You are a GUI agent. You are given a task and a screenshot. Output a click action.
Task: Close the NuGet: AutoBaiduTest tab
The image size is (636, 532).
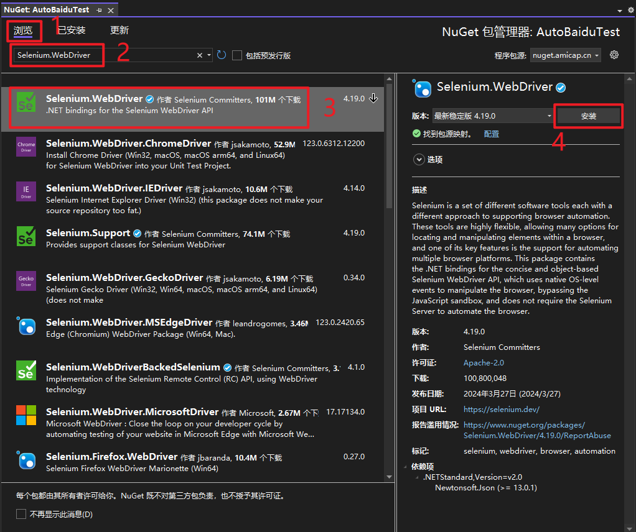[111, 10]
